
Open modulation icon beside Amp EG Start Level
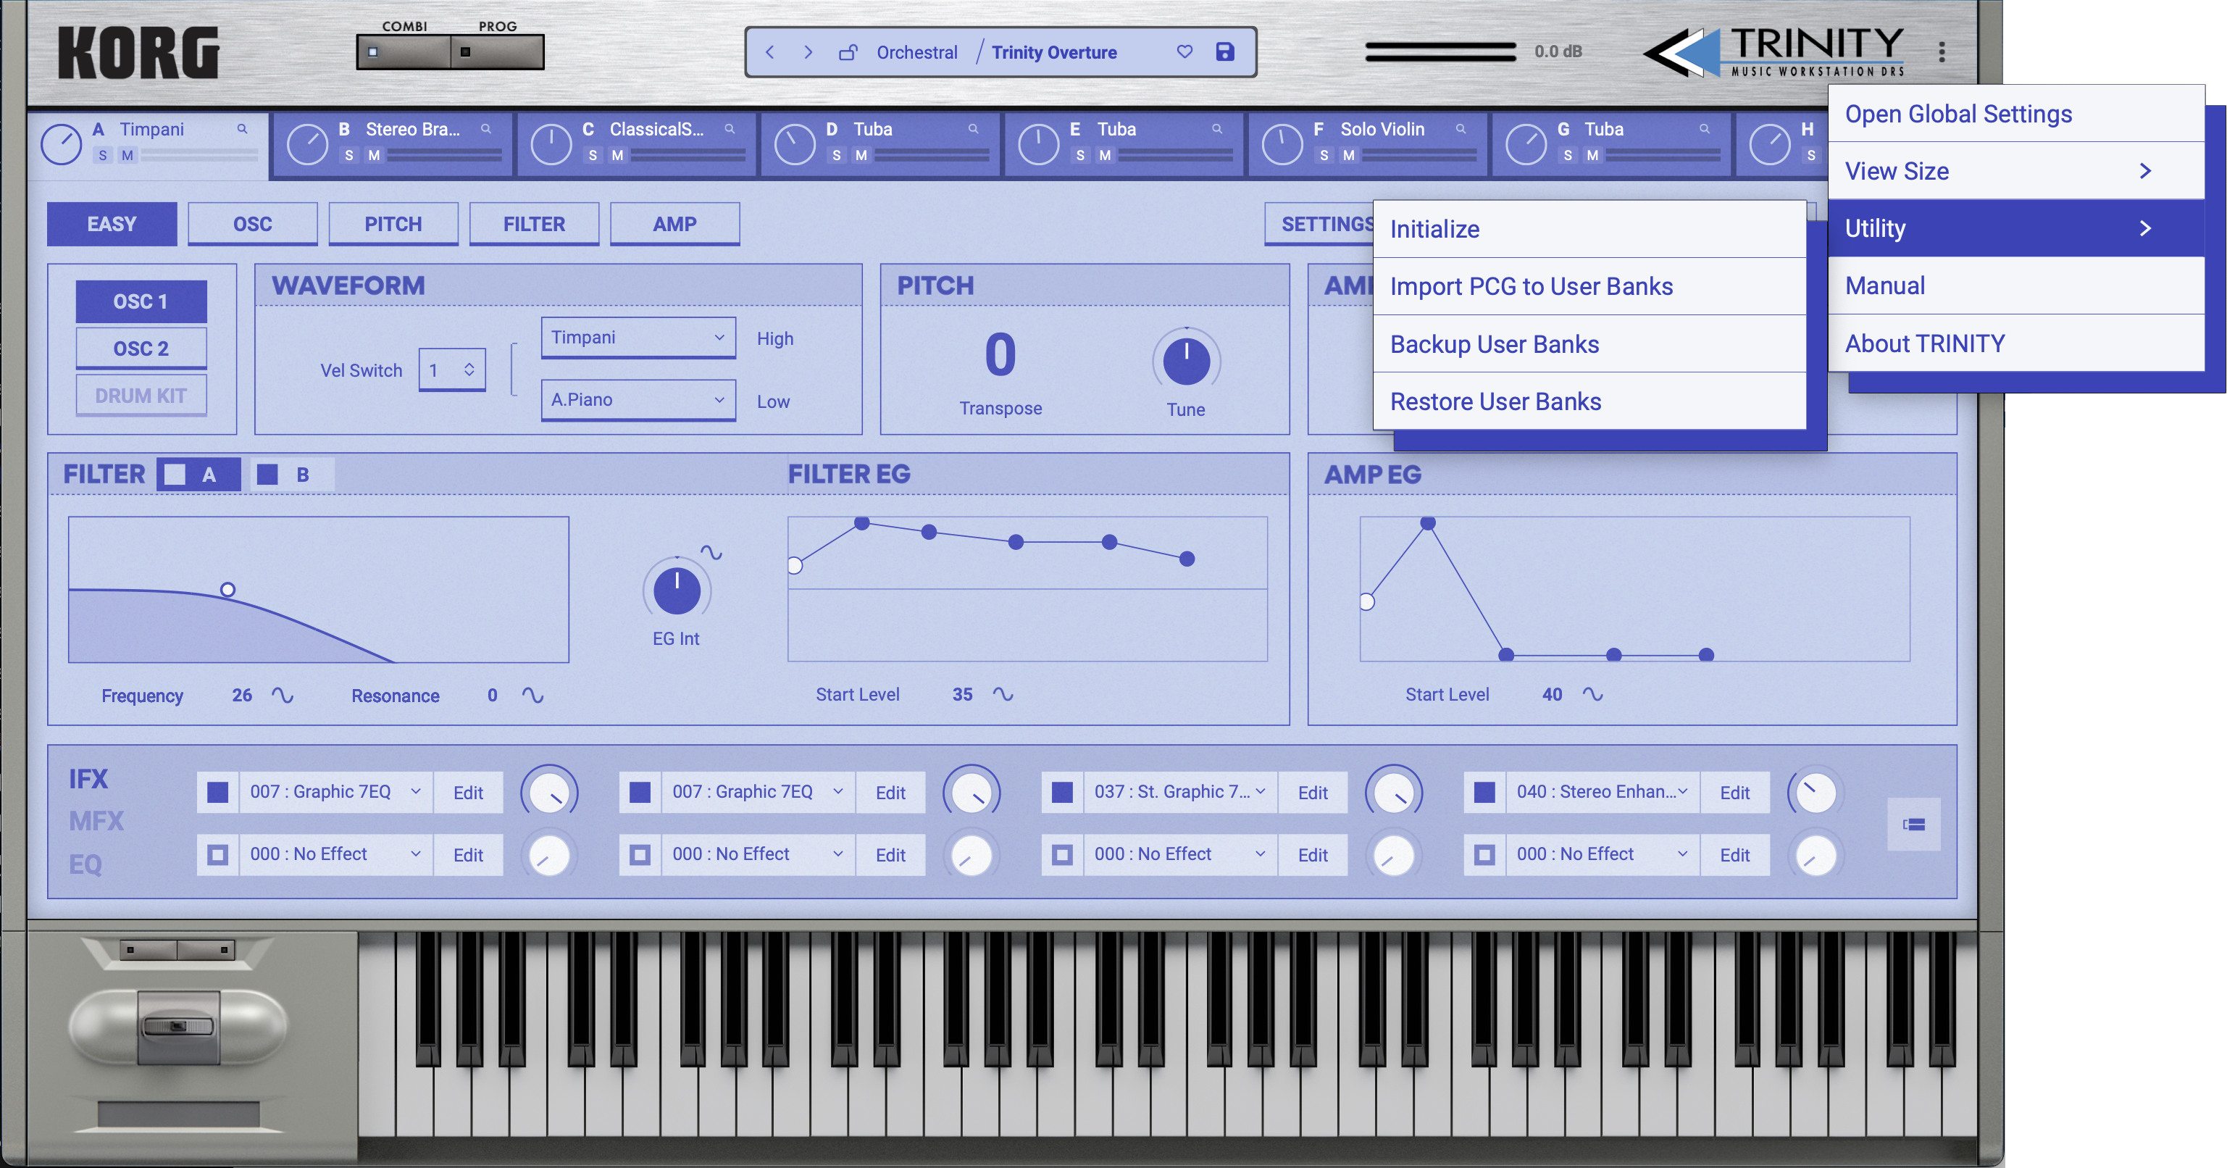click(x=1592, y=694)
